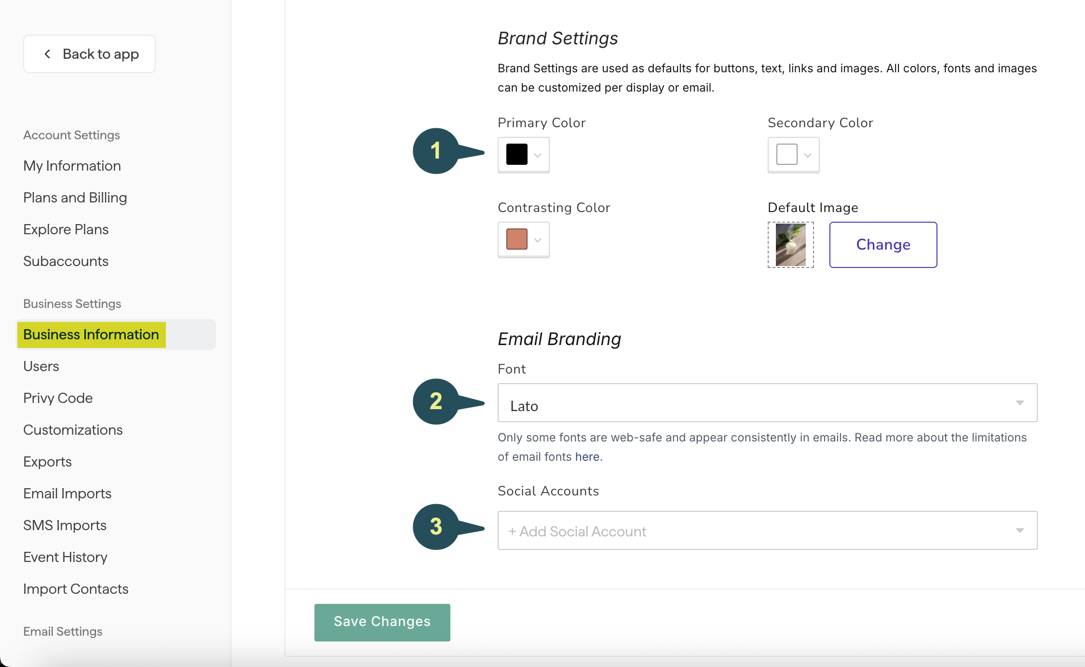Open the Contrasting Color picker

click(516, 240)
